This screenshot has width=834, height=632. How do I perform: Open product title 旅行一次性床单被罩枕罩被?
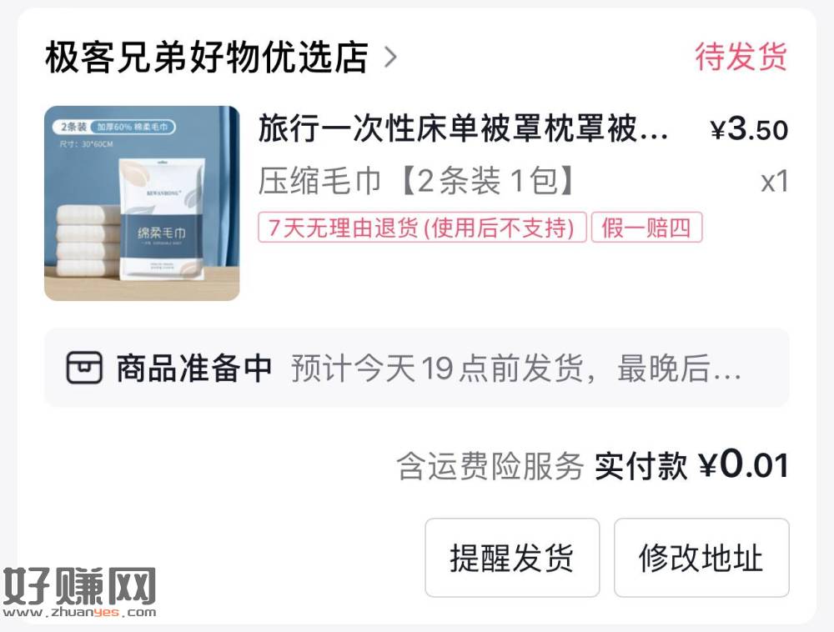(463, 129)
